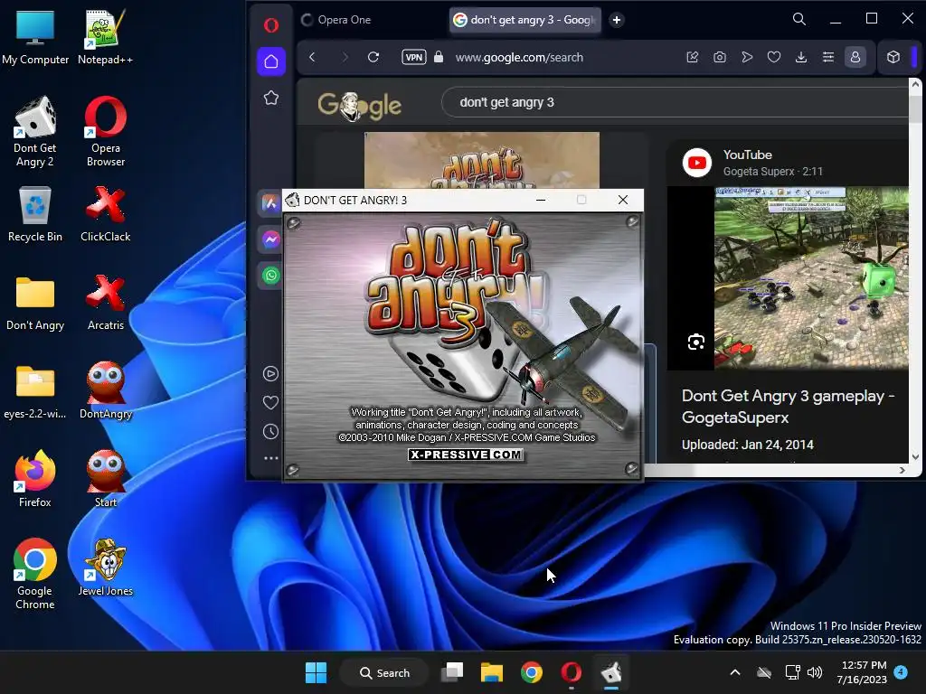Launch Opera Browser desktop shortcut

[105, 132]
